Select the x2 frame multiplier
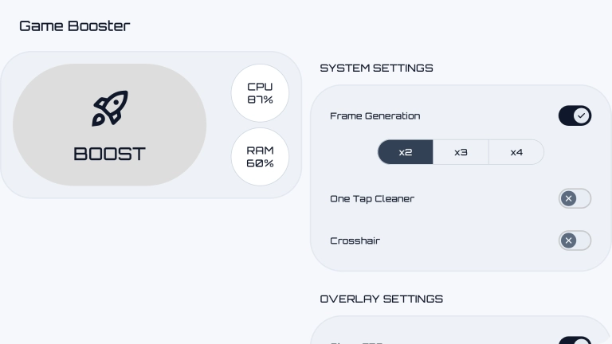Screen dimensions: 612x344 (x=406, y=152)
